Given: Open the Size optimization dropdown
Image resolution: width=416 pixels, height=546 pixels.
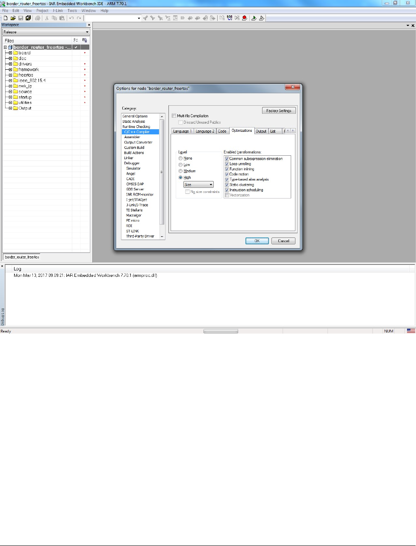Looking at the screenshot, I should coord(198,184).
